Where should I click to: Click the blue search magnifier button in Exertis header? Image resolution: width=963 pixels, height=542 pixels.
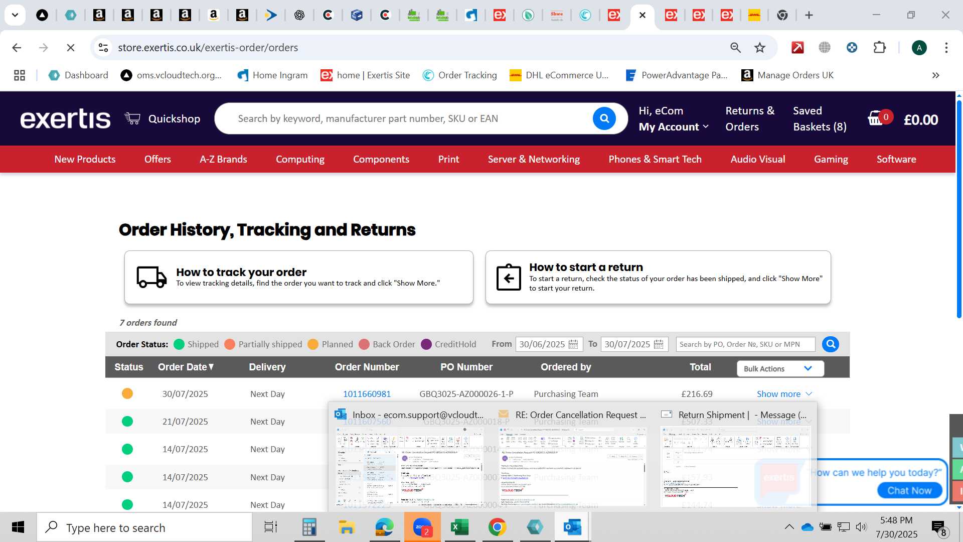[604, 118]
